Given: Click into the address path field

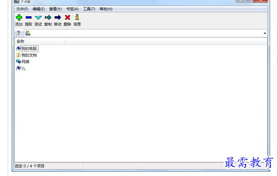Looking at the screenshot, I should 146,33.
